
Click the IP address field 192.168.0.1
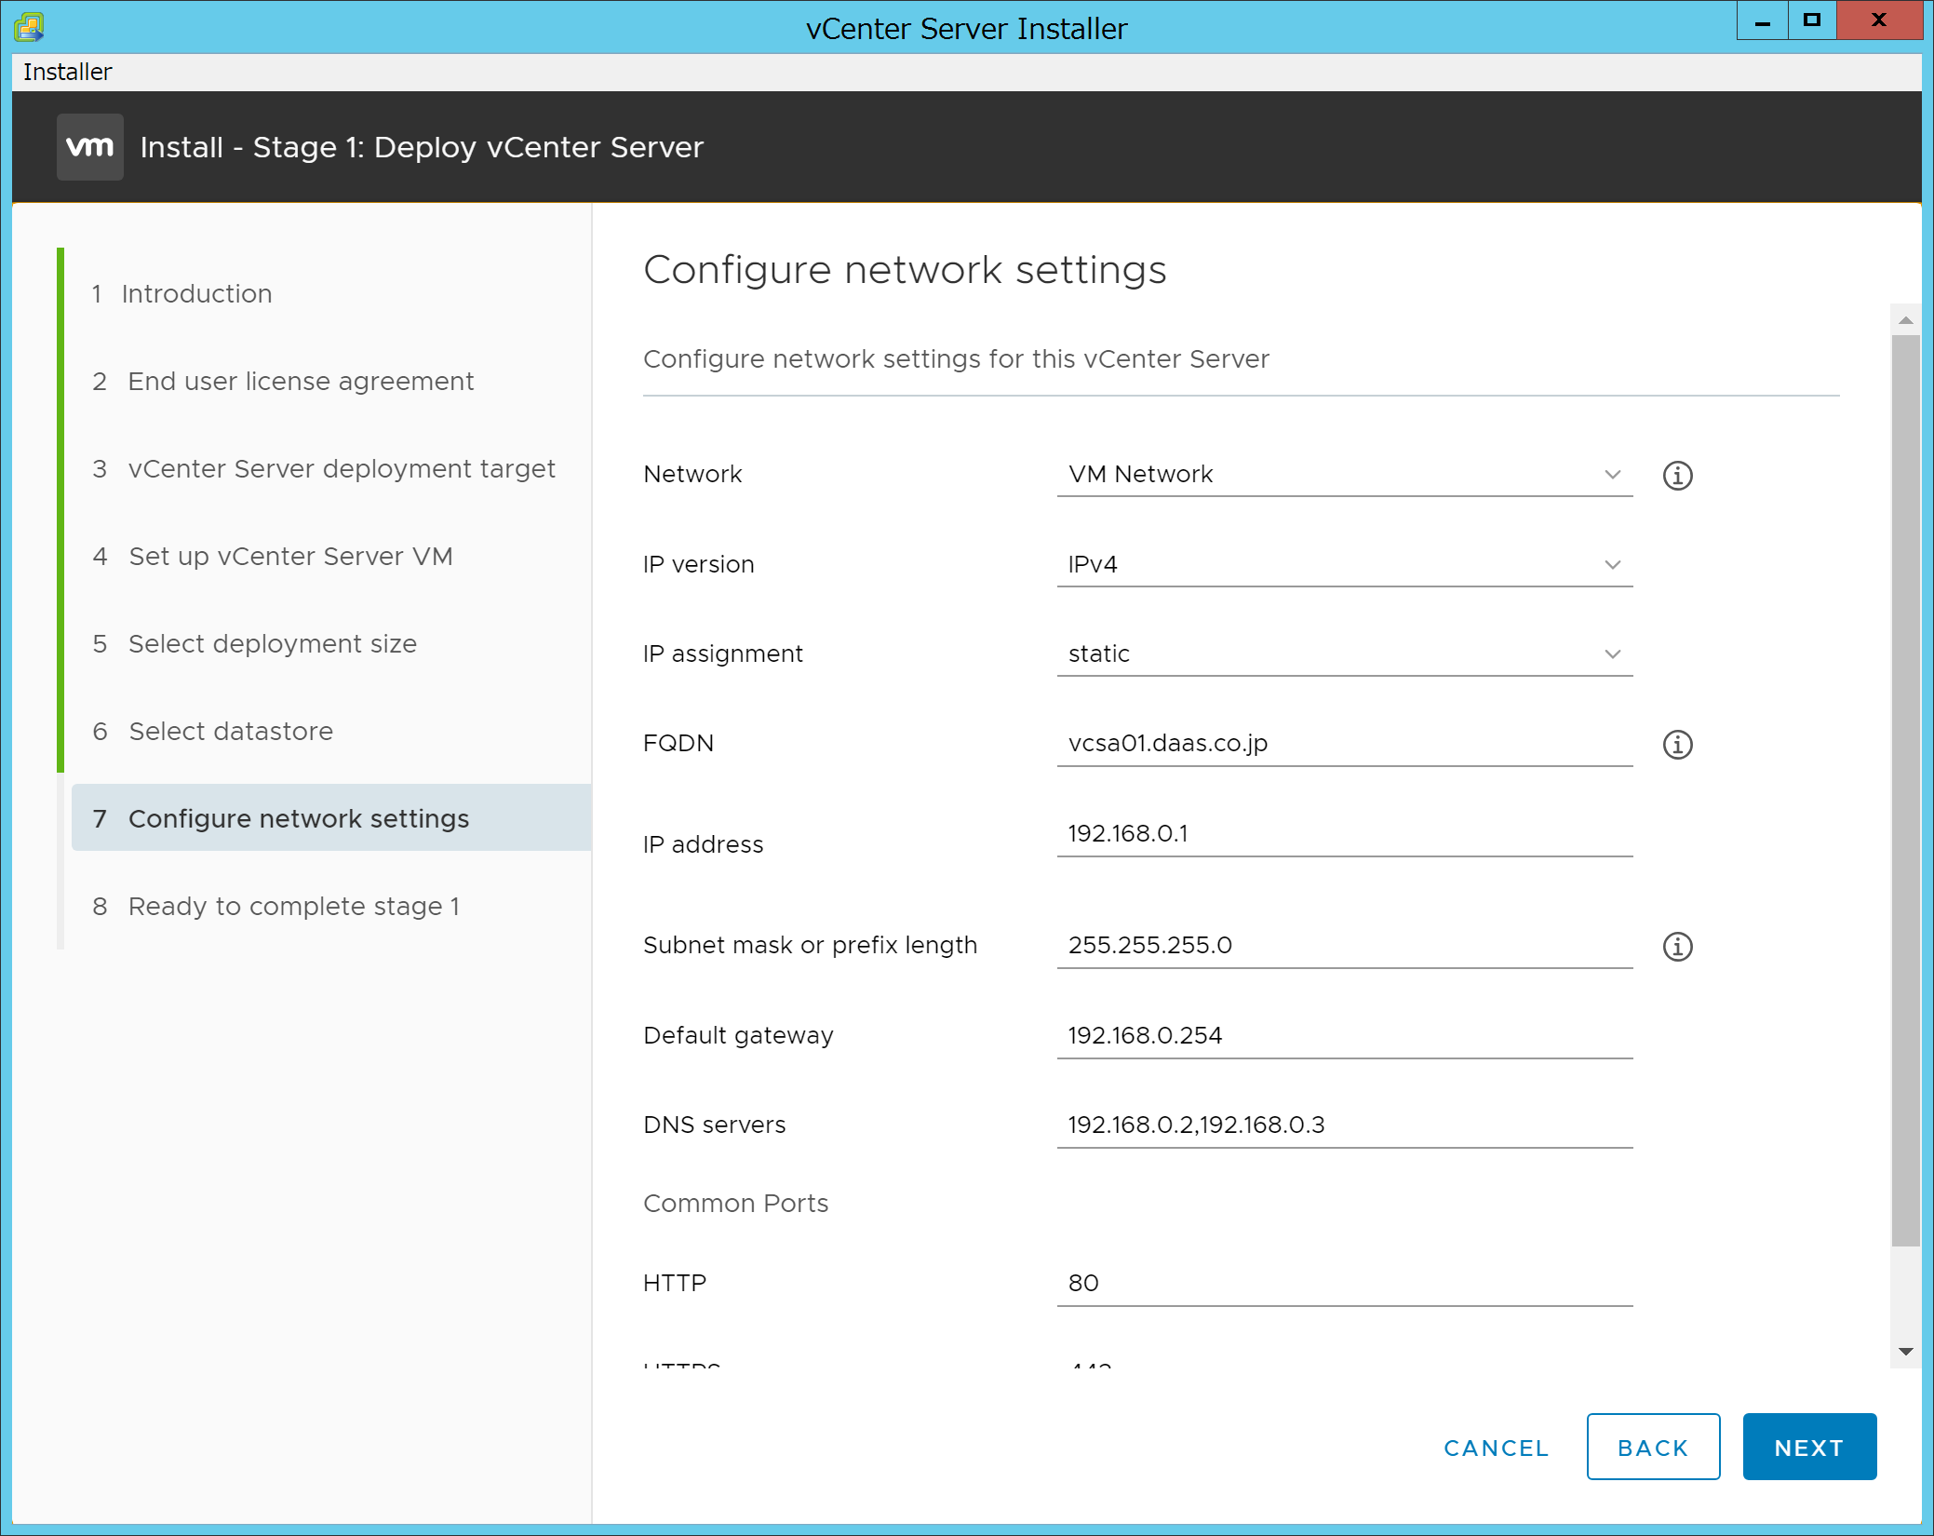1344,834
